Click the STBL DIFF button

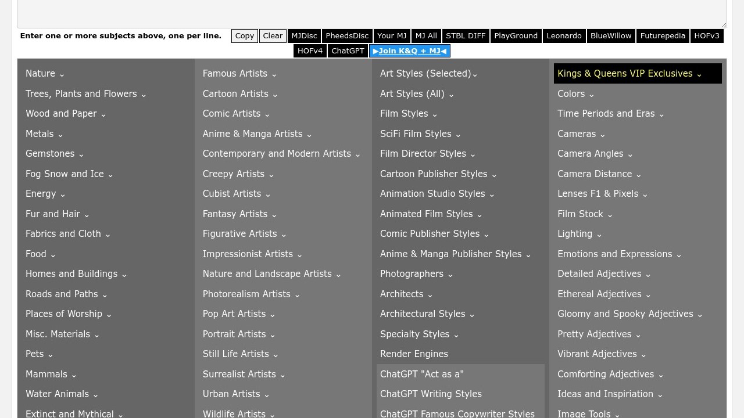pyautogui.click(x=465, y=36)
